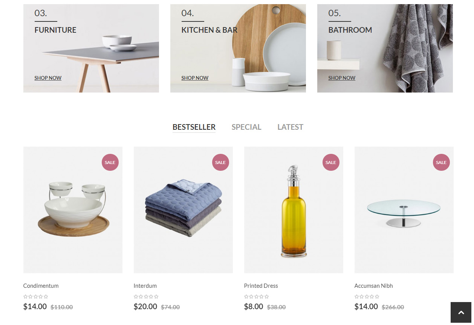The width and height of the screenshot is (474, 325).
Task: Click Shop Now on Bathroom banner
Action: (x=342, y=78)
